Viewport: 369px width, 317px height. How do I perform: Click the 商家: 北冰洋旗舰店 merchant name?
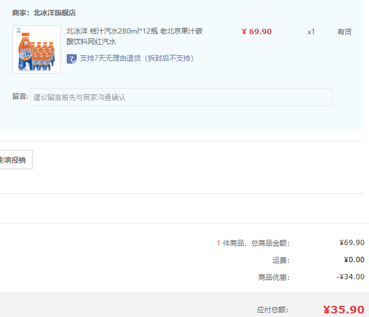coord(44,13)
